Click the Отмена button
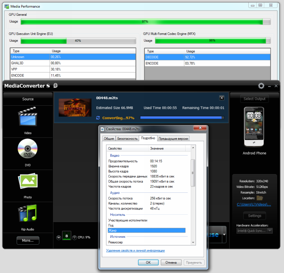Viewport: 284px width, 273px height. 171,262
